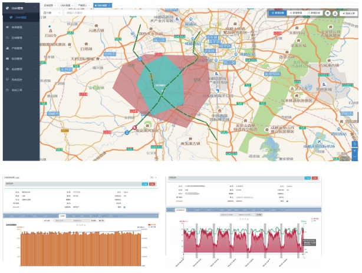Click the round layers icon on map toolbar
Image resolution: width=362 pixels, height=273 pixels.
pos(328,12)
